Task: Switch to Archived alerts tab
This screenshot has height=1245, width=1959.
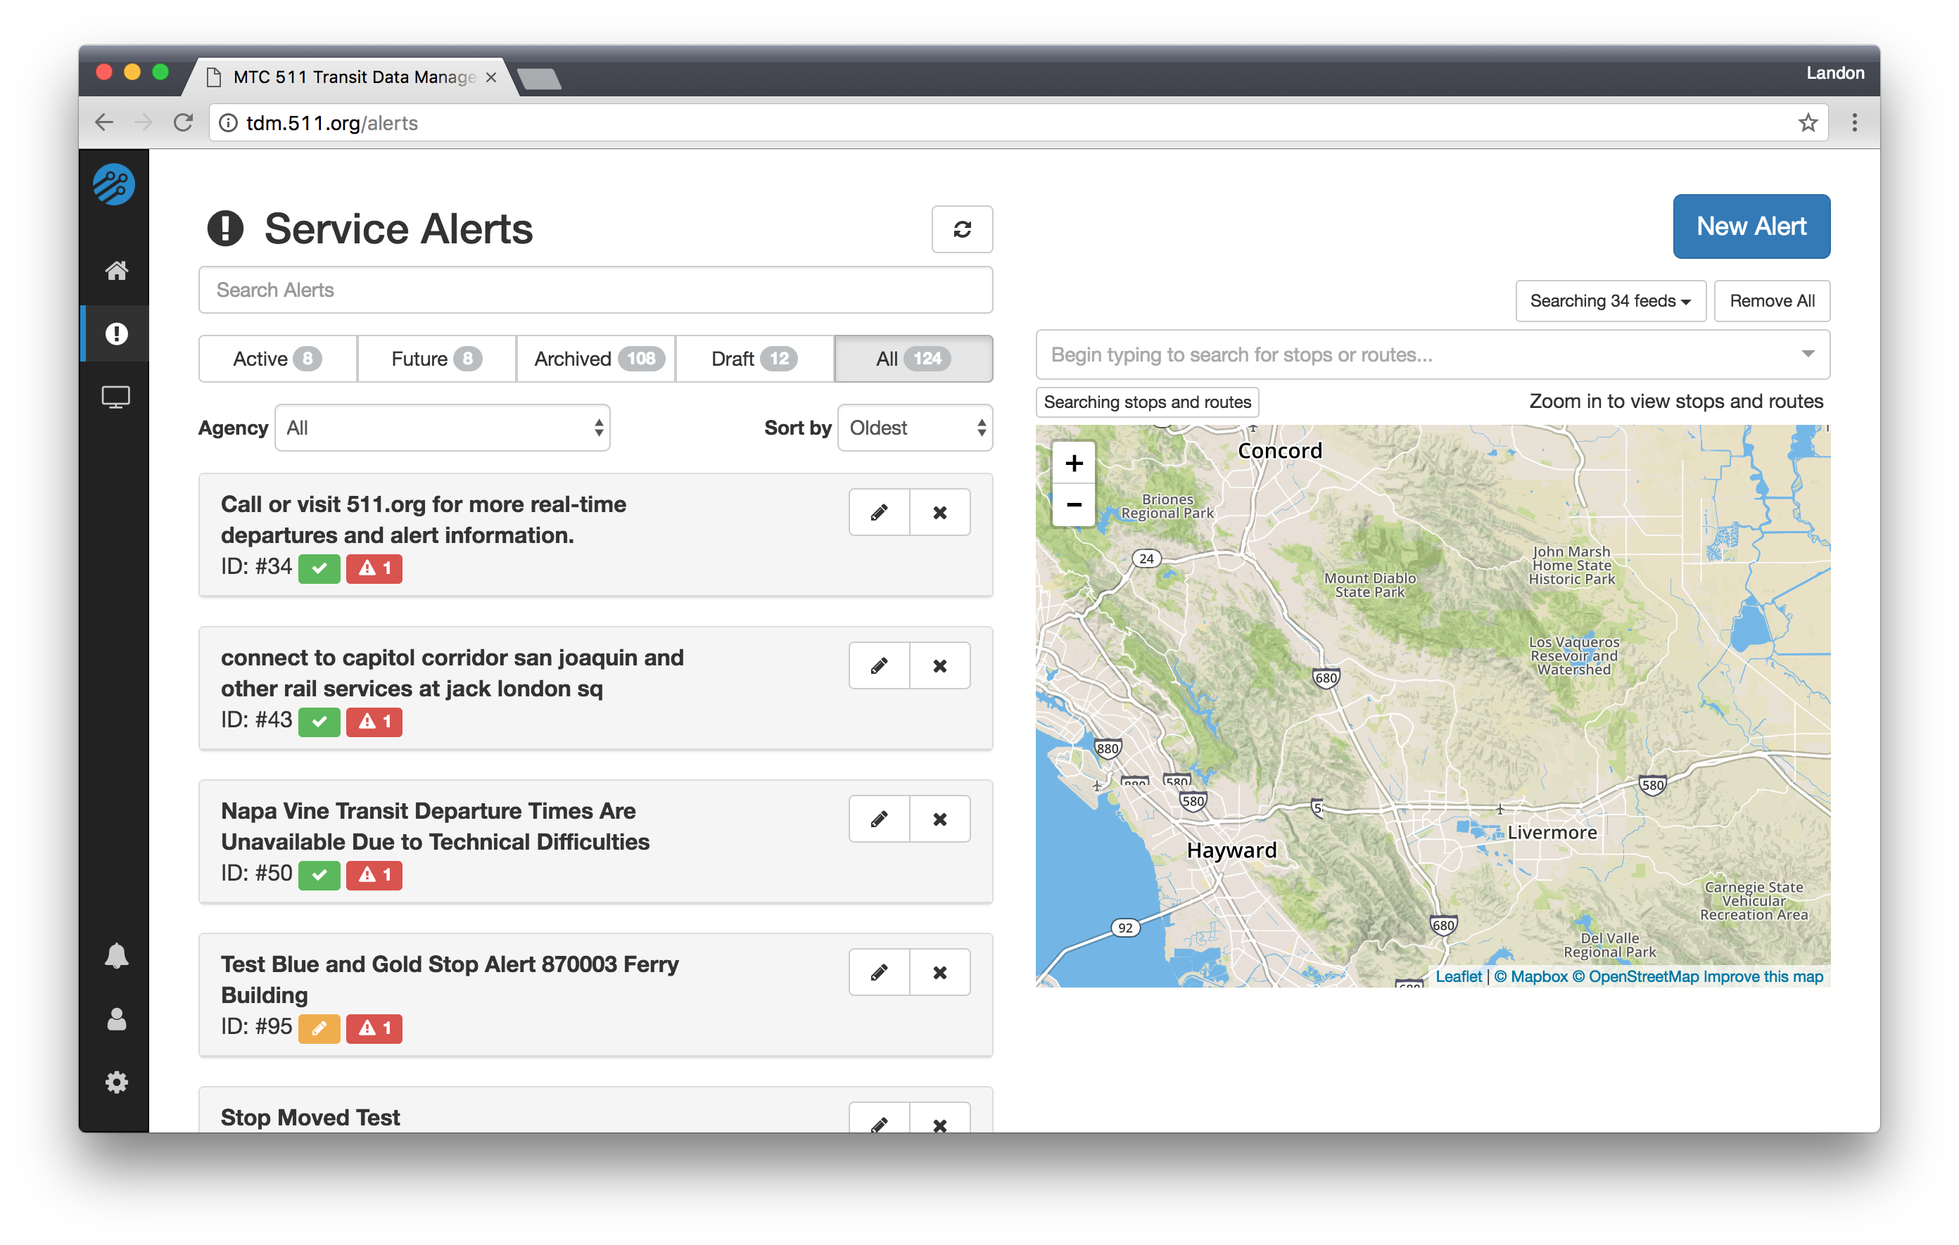Action: click(595, 359)
